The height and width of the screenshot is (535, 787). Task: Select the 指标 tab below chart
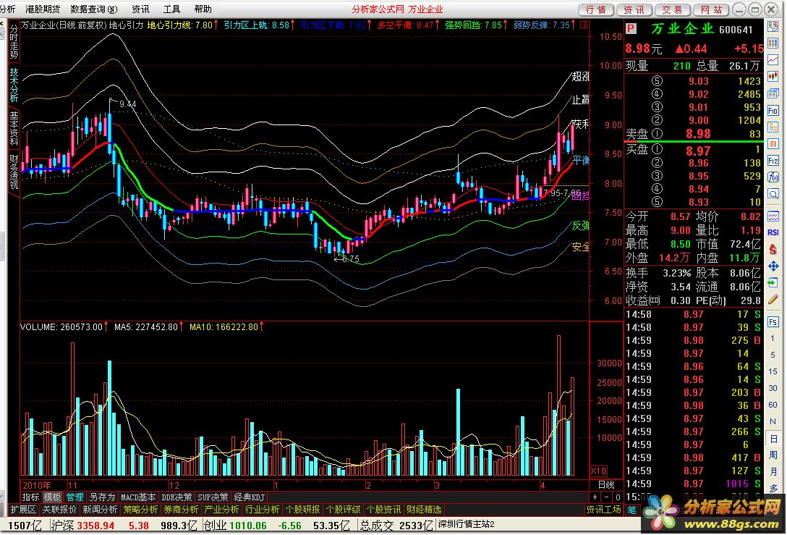pyautogui.click(x=30, y=497)
